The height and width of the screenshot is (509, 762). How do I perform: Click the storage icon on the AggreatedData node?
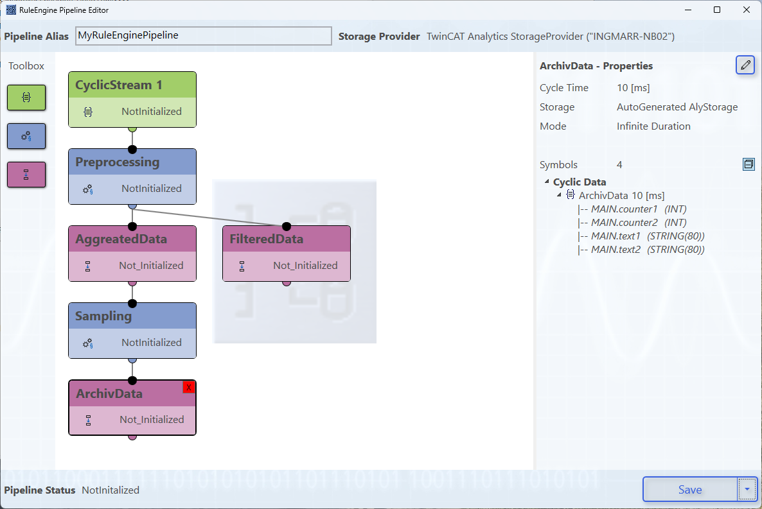click(x=87, y=265)
